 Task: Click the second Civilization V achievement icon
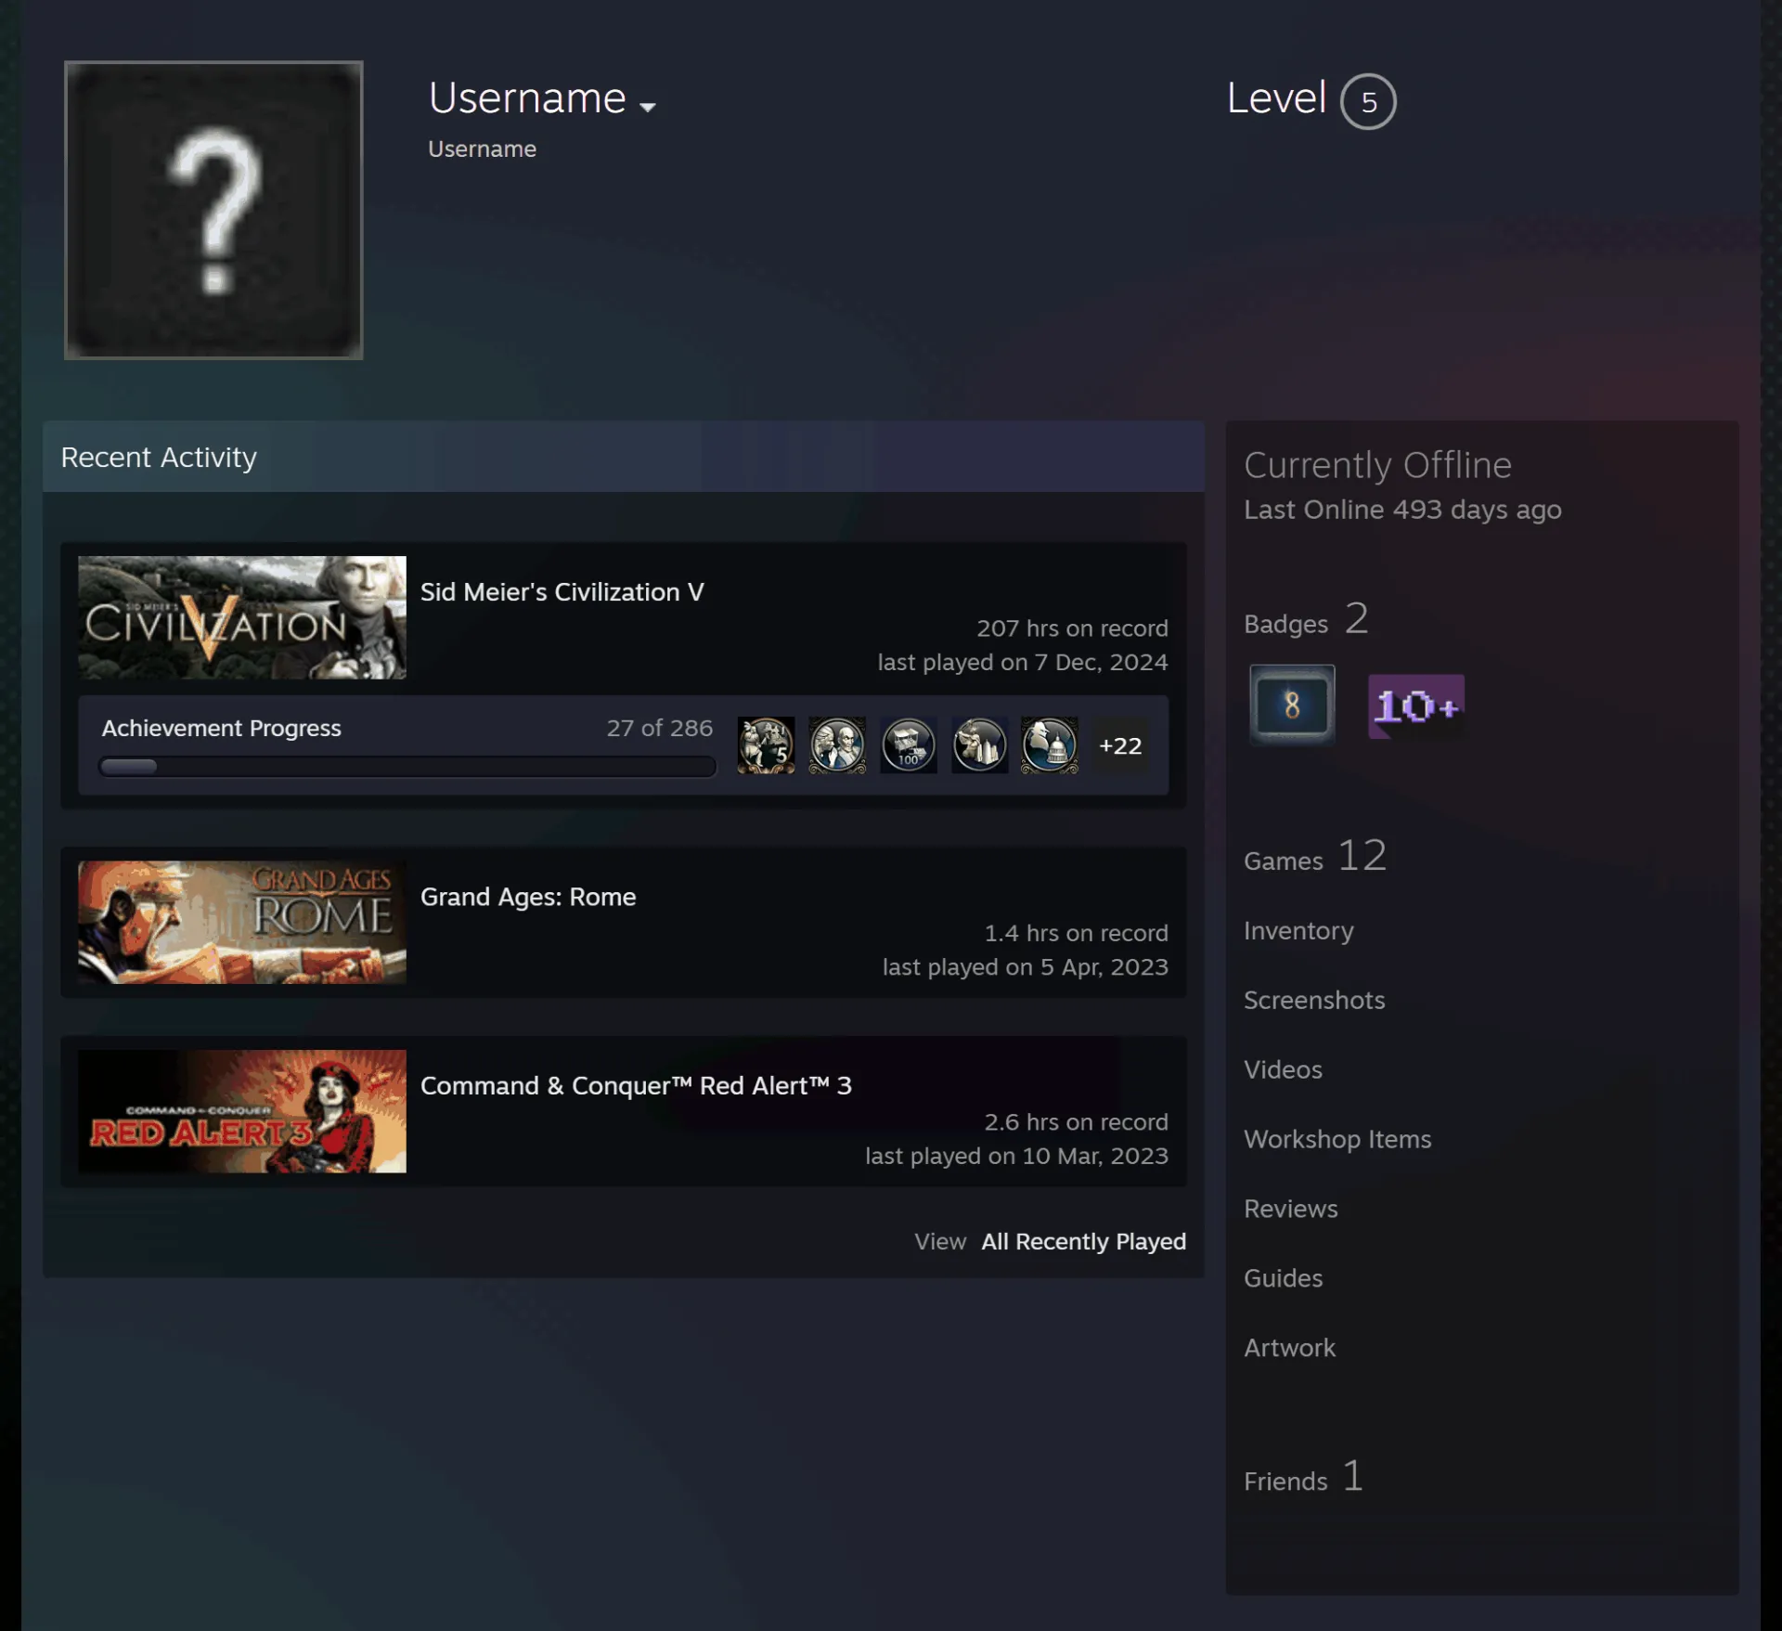coord(837,745)
